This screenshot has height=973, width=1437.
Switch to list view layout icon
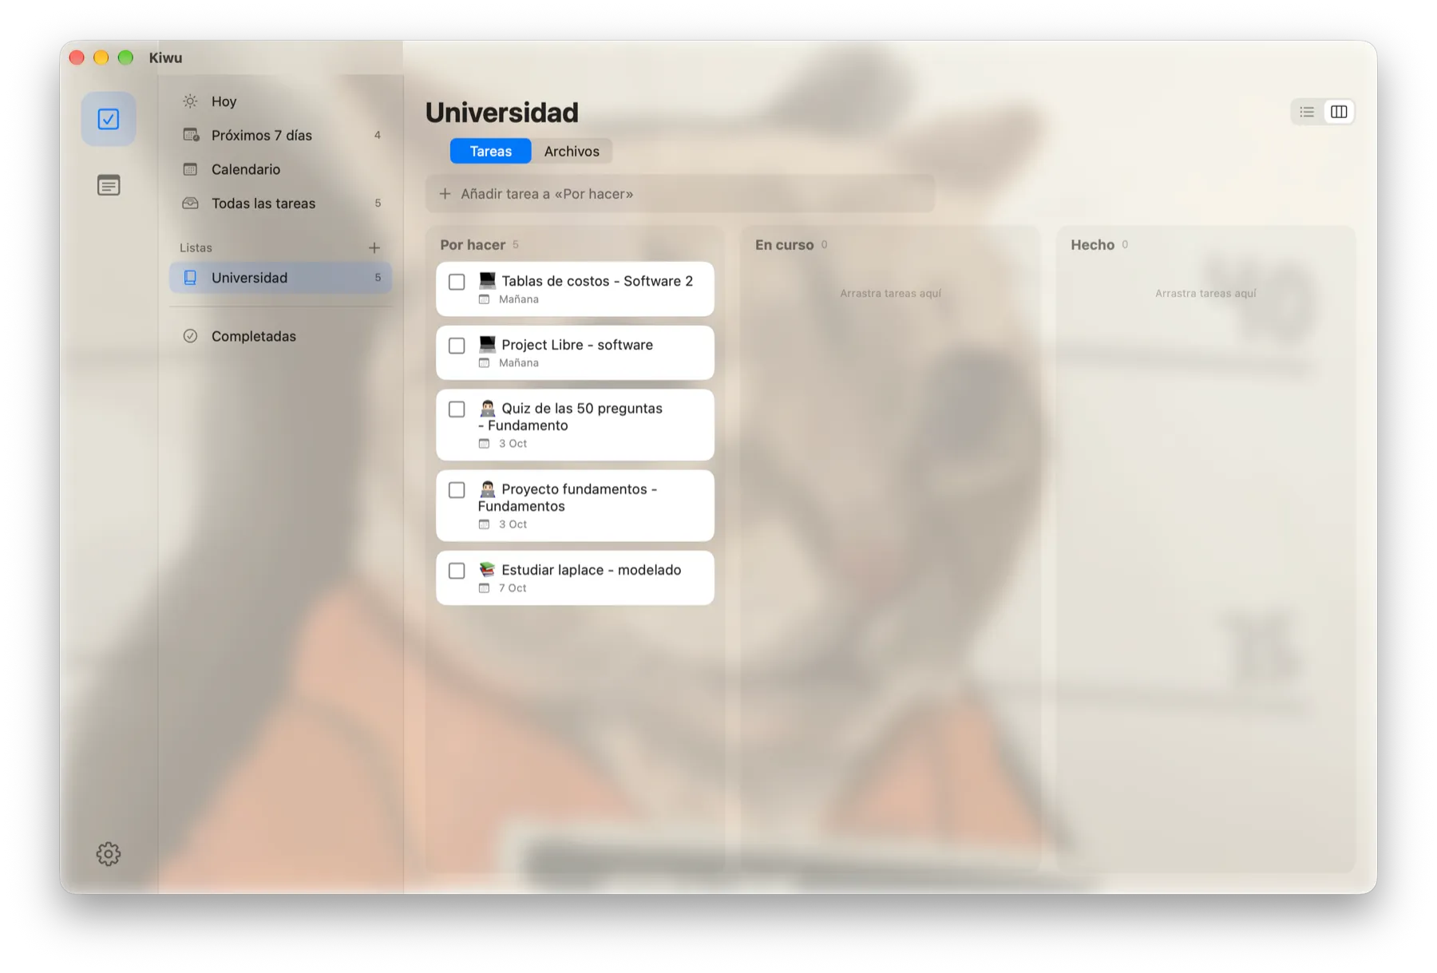pyautogui.click(x=1307, y=112)
